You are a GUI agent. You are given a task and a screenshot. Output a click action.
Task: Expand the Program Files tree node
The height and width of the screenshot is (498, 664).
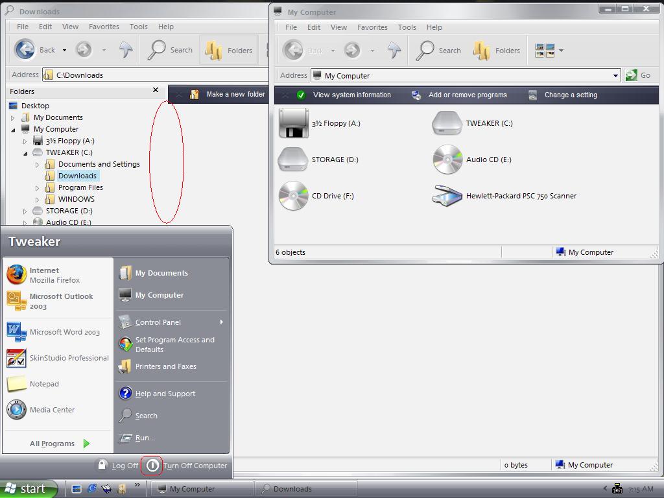(38, 187)
